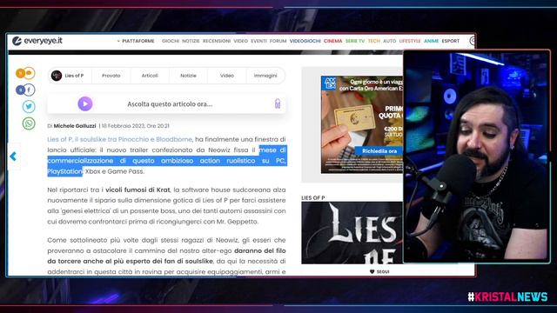Image resolution: width=557 pixels, height=313 pixels.
Task: Switch to the Notizie tab
Action: click(x=188, y=76)
